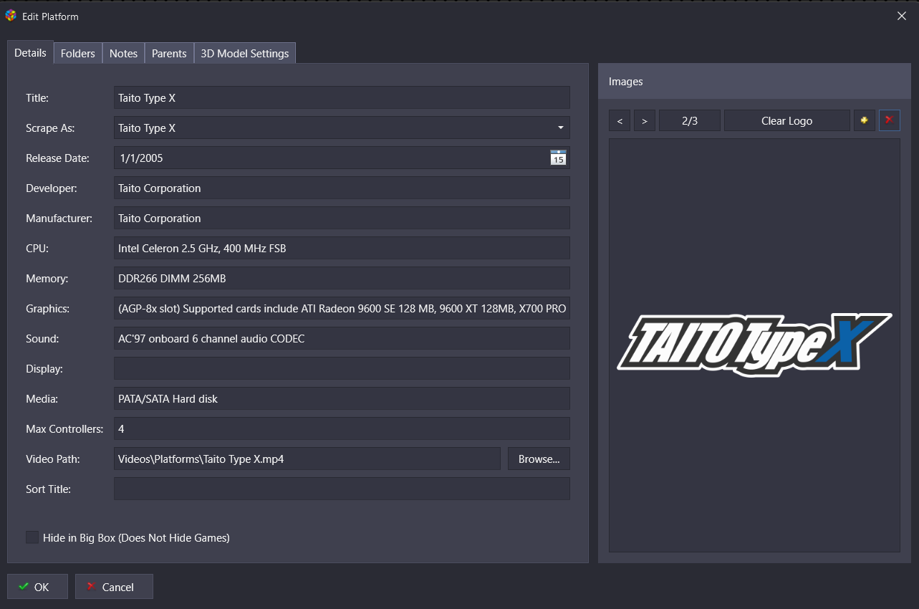Browse for a video path
919x609 pixels.
[x=539, y=459]
